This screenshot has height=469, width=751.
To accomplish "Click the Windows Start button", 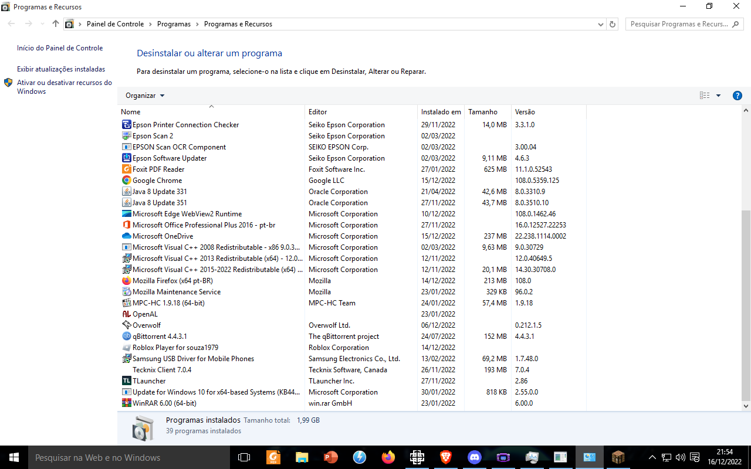I will [14, 457].
